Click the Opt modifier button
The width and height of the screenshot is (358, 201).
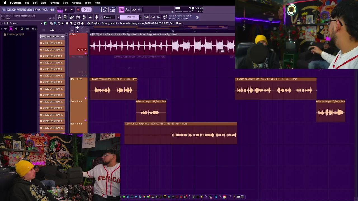tap(159, 17)
